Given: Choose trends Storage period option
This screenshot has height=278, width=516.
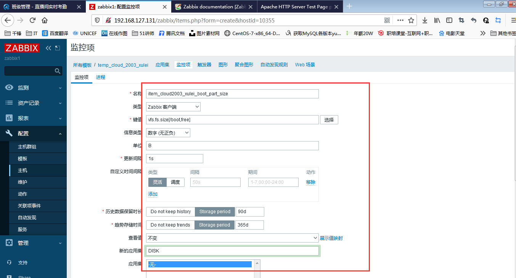Looking at the screenshot, I should click(x=214, y=225).
